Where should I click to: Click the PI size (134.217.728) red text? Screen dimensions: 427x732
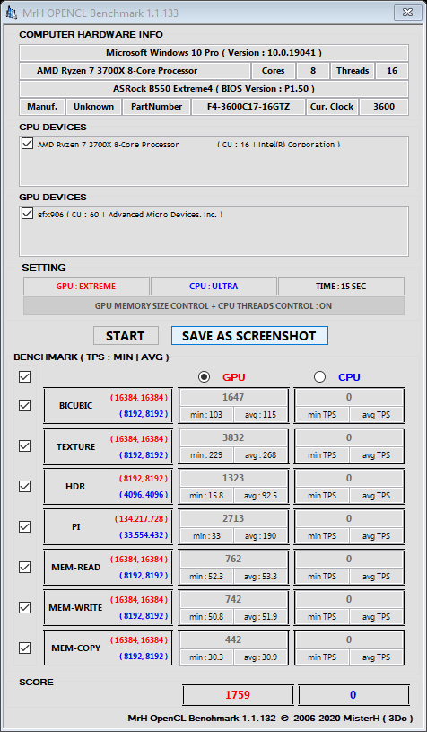click(x=141, y=518)
